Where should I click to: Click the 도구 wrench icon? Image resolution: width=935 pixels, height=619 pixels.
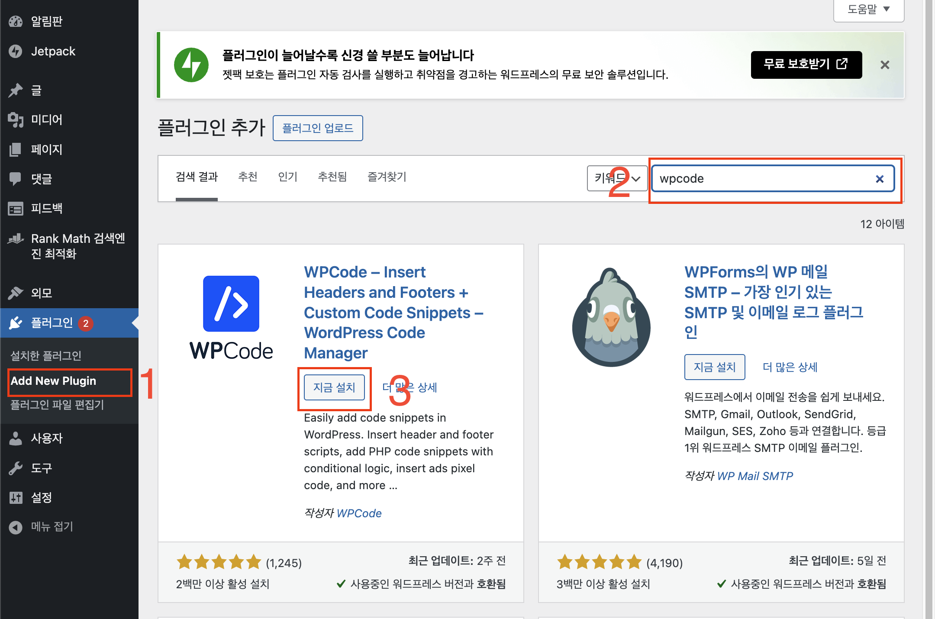16,468
